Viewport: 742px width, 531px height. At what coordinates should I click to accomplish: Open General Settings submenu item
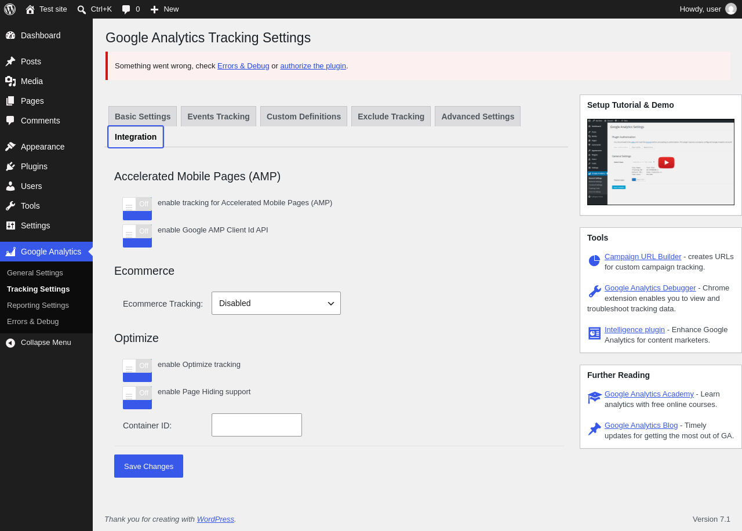click(35, 272)
